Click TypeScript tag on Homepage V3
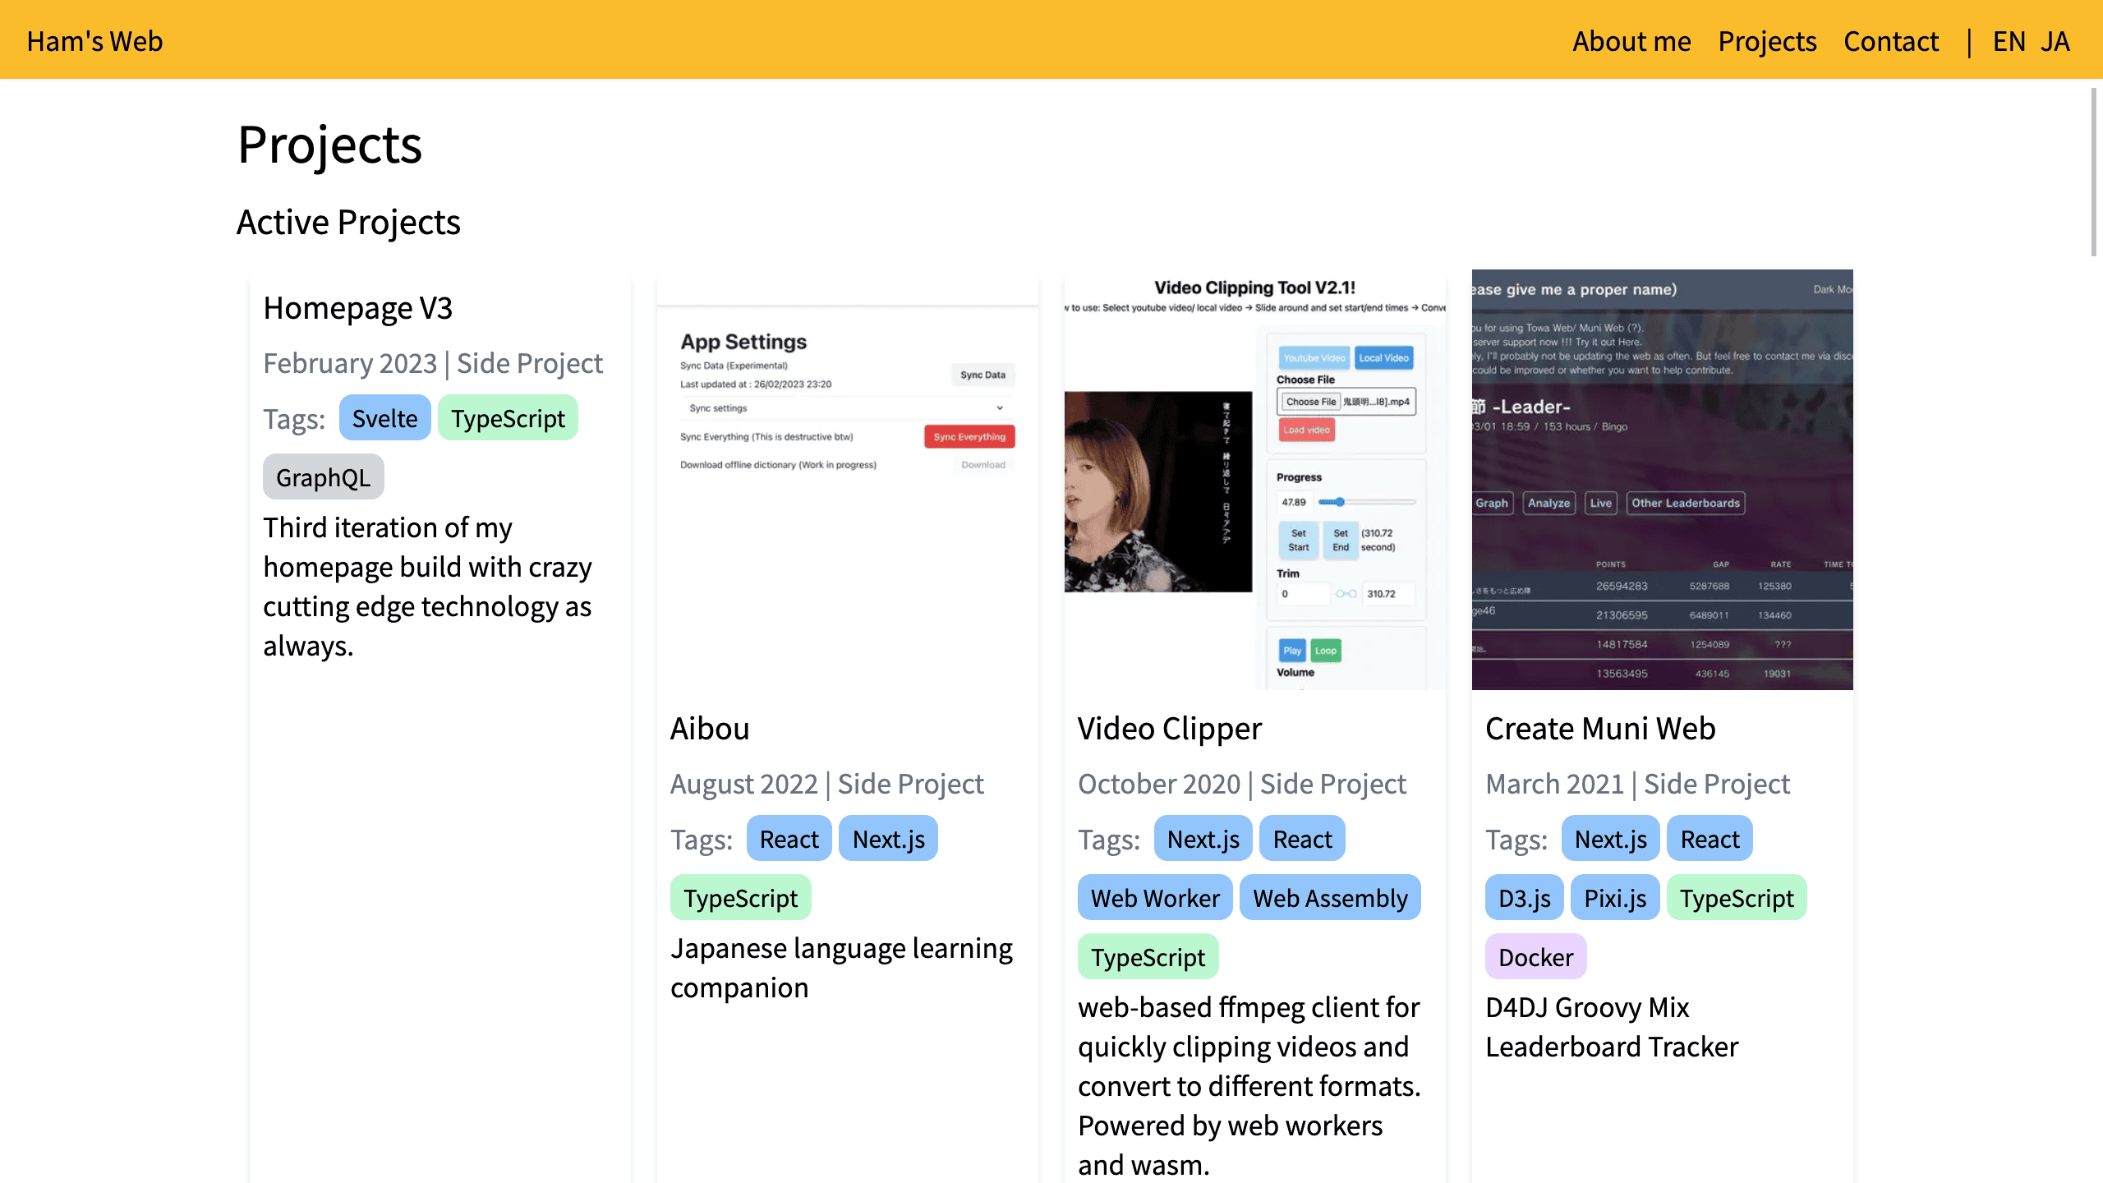The height and width of the screenshot is (1183, 2103). tap(508, 418)
